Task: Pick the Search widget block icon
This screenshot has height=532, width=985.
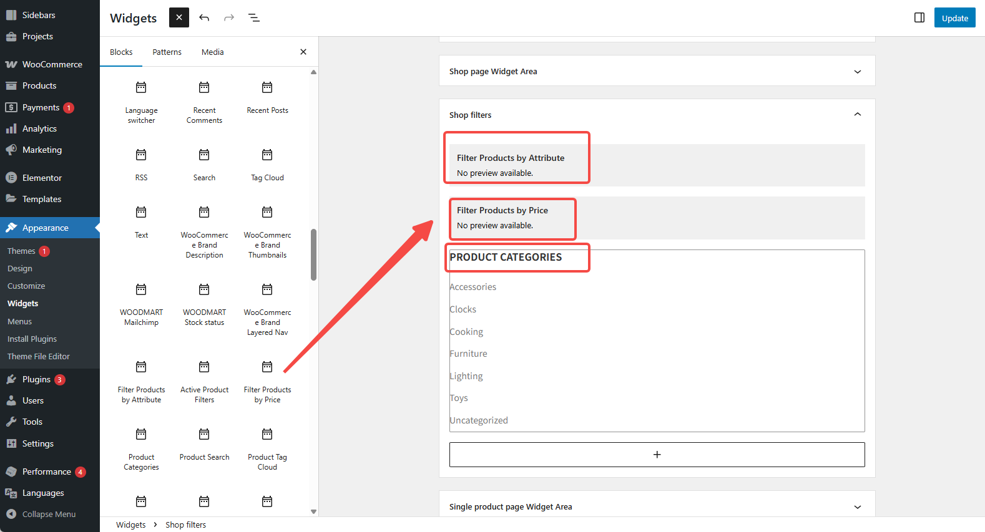Action: pos(204,155)
